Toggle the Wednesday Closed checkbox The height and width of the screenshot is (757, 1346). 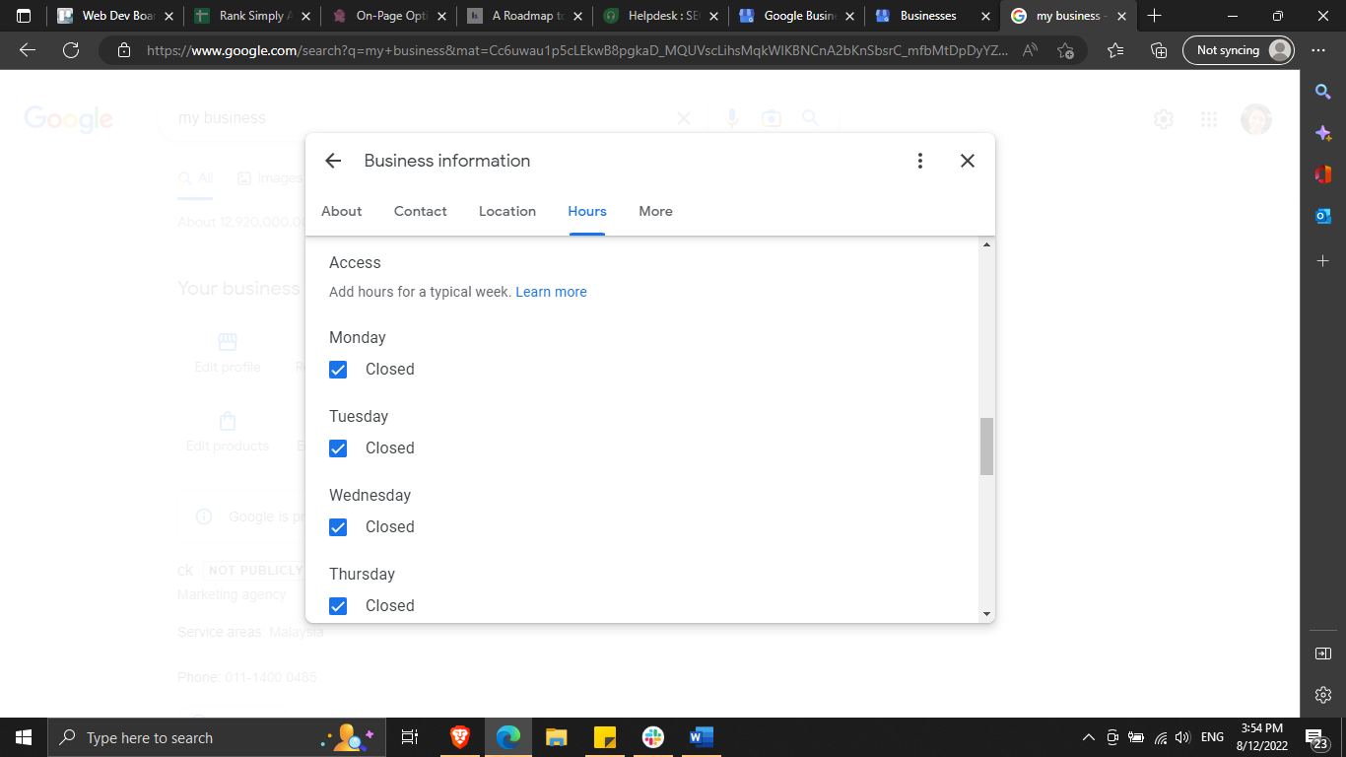pos(338,527)
